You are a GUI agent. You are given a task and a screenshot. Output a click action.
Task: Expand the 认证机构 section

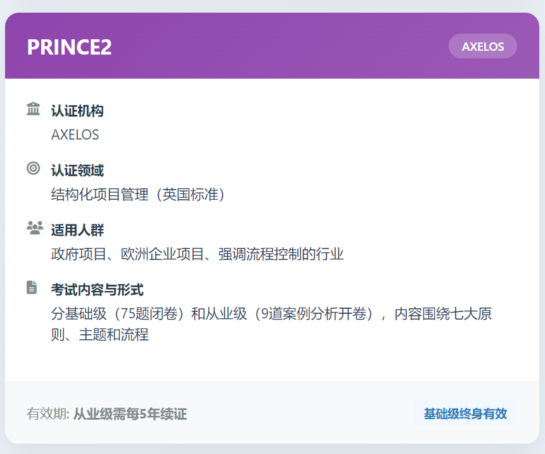click(x=78, y=111)
